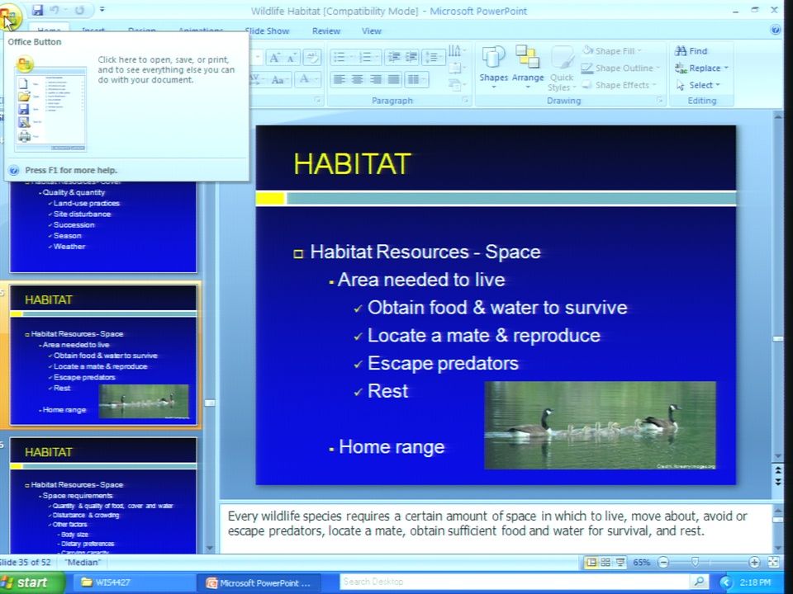Viewport: 793px width, 594px height.
Task: Align text to the right
Action: click(376, 79)
